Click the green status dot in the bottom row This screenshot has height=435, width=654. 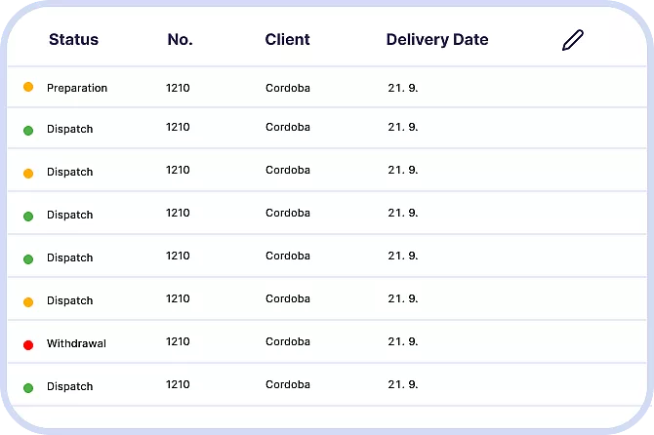(28, 388)
